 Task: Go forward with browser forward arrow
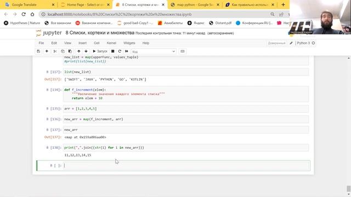coord(15,14)
